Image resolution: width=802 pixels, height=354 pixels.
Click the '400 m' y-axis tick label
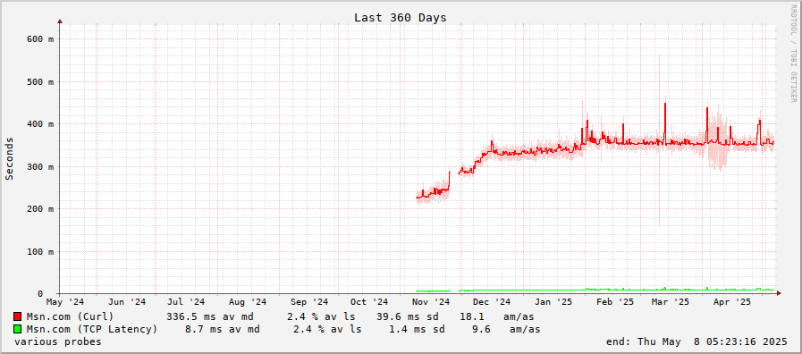tap(40, 124)
